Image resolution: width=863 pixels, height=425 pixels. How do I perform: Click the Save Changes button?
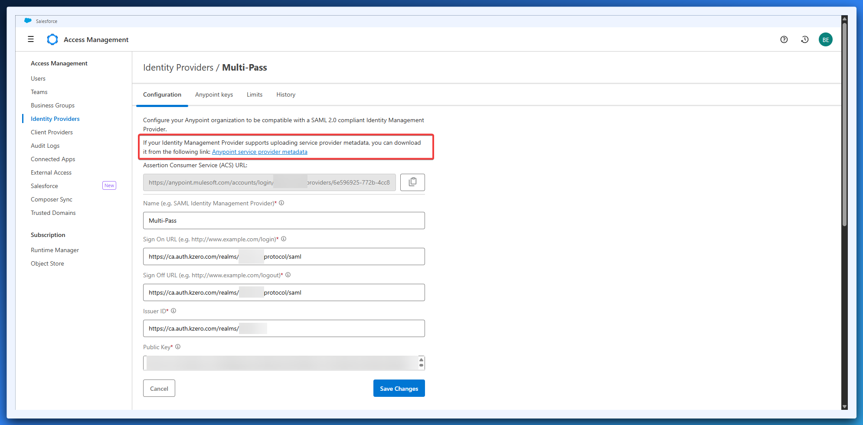[x=399, y=388]
